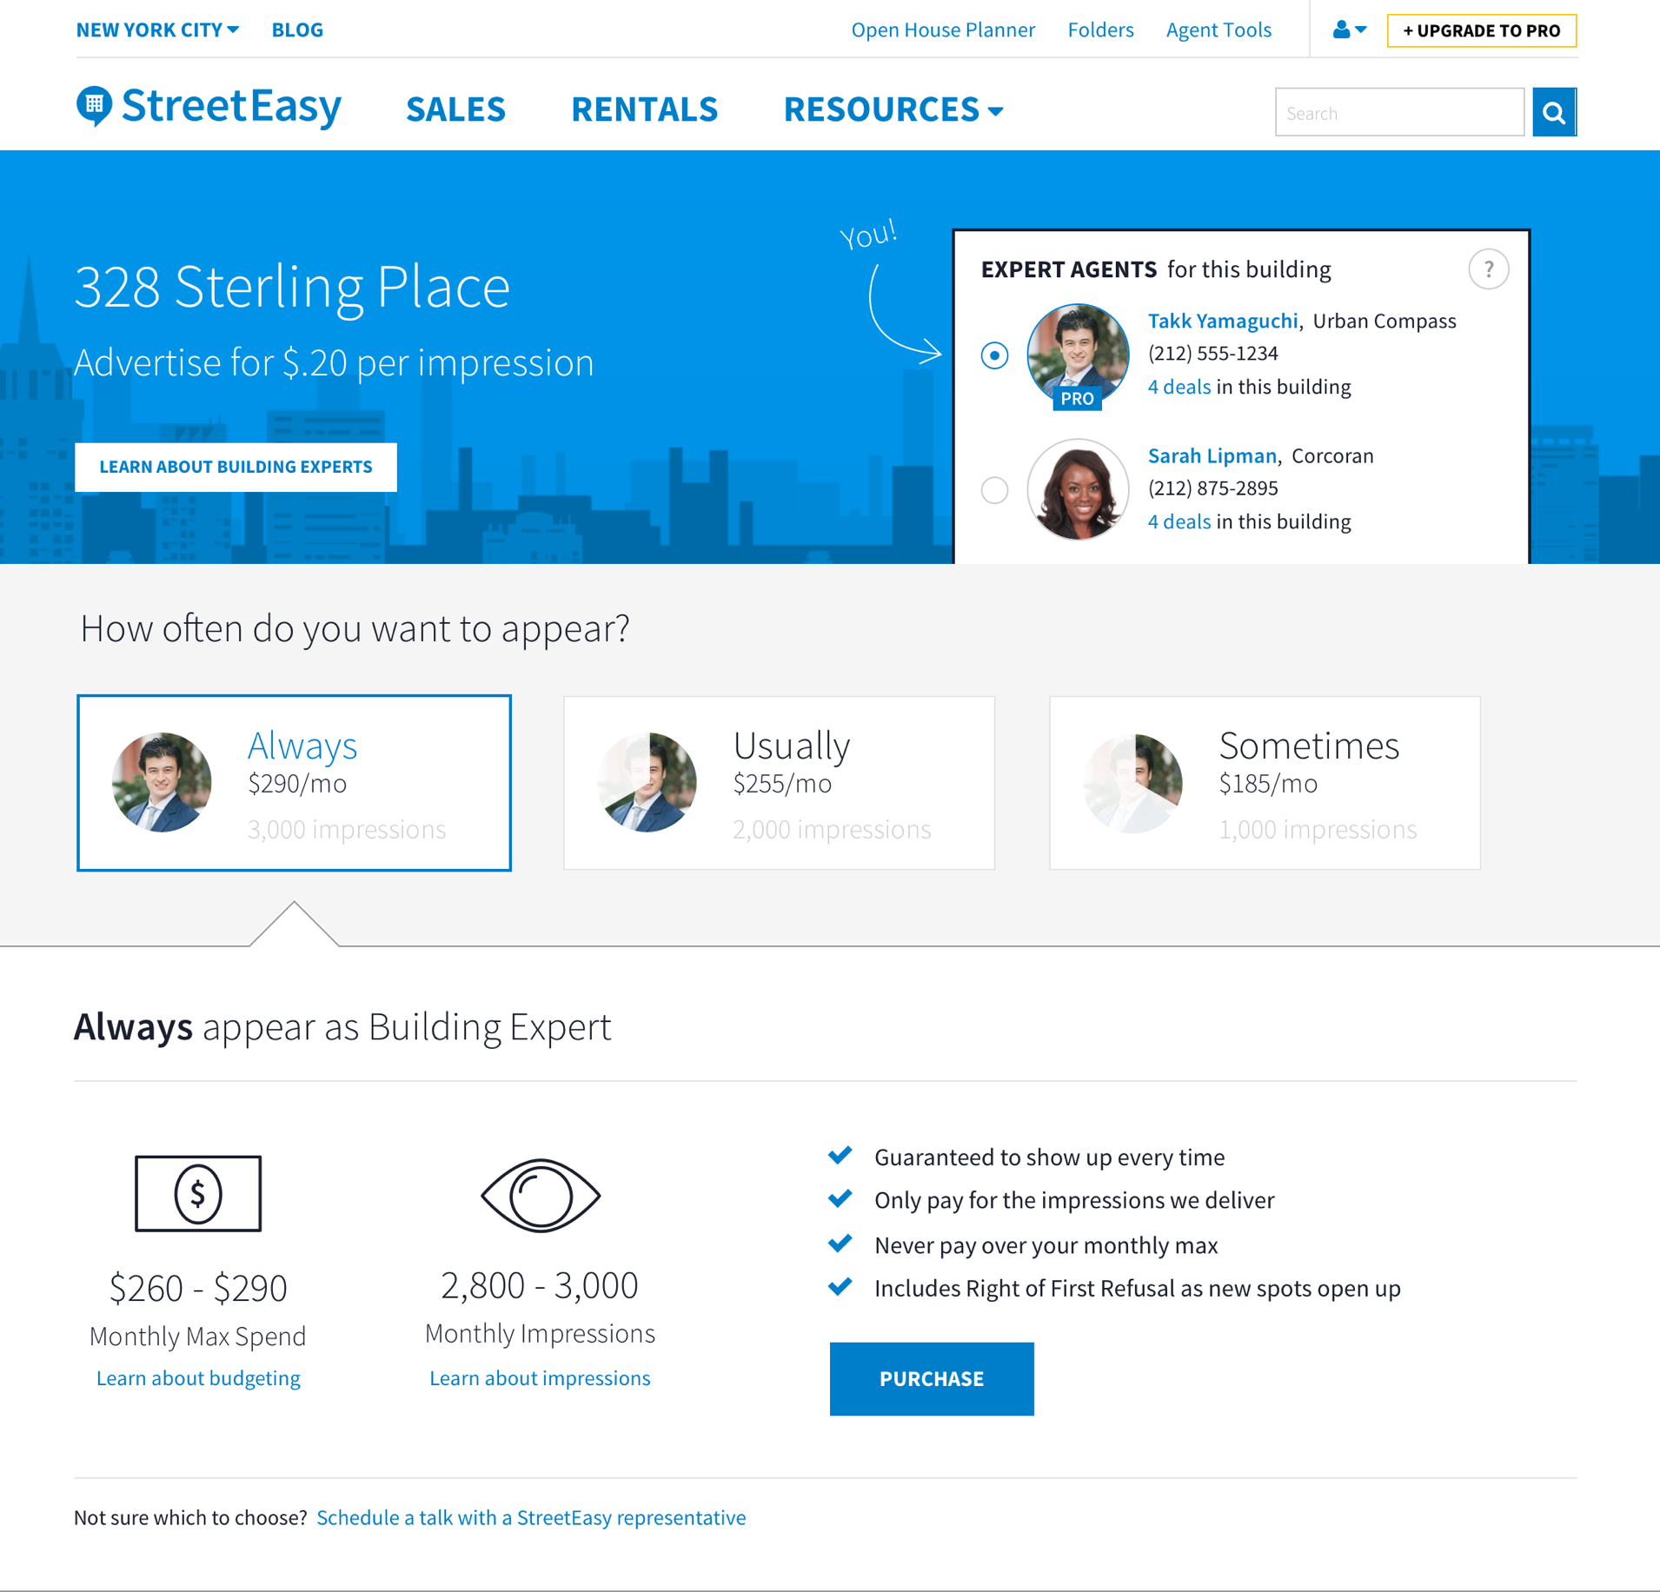Click the phone number (212) 555-1234
Screen dimensions: 1660x1592
(x=1212, y=354)
